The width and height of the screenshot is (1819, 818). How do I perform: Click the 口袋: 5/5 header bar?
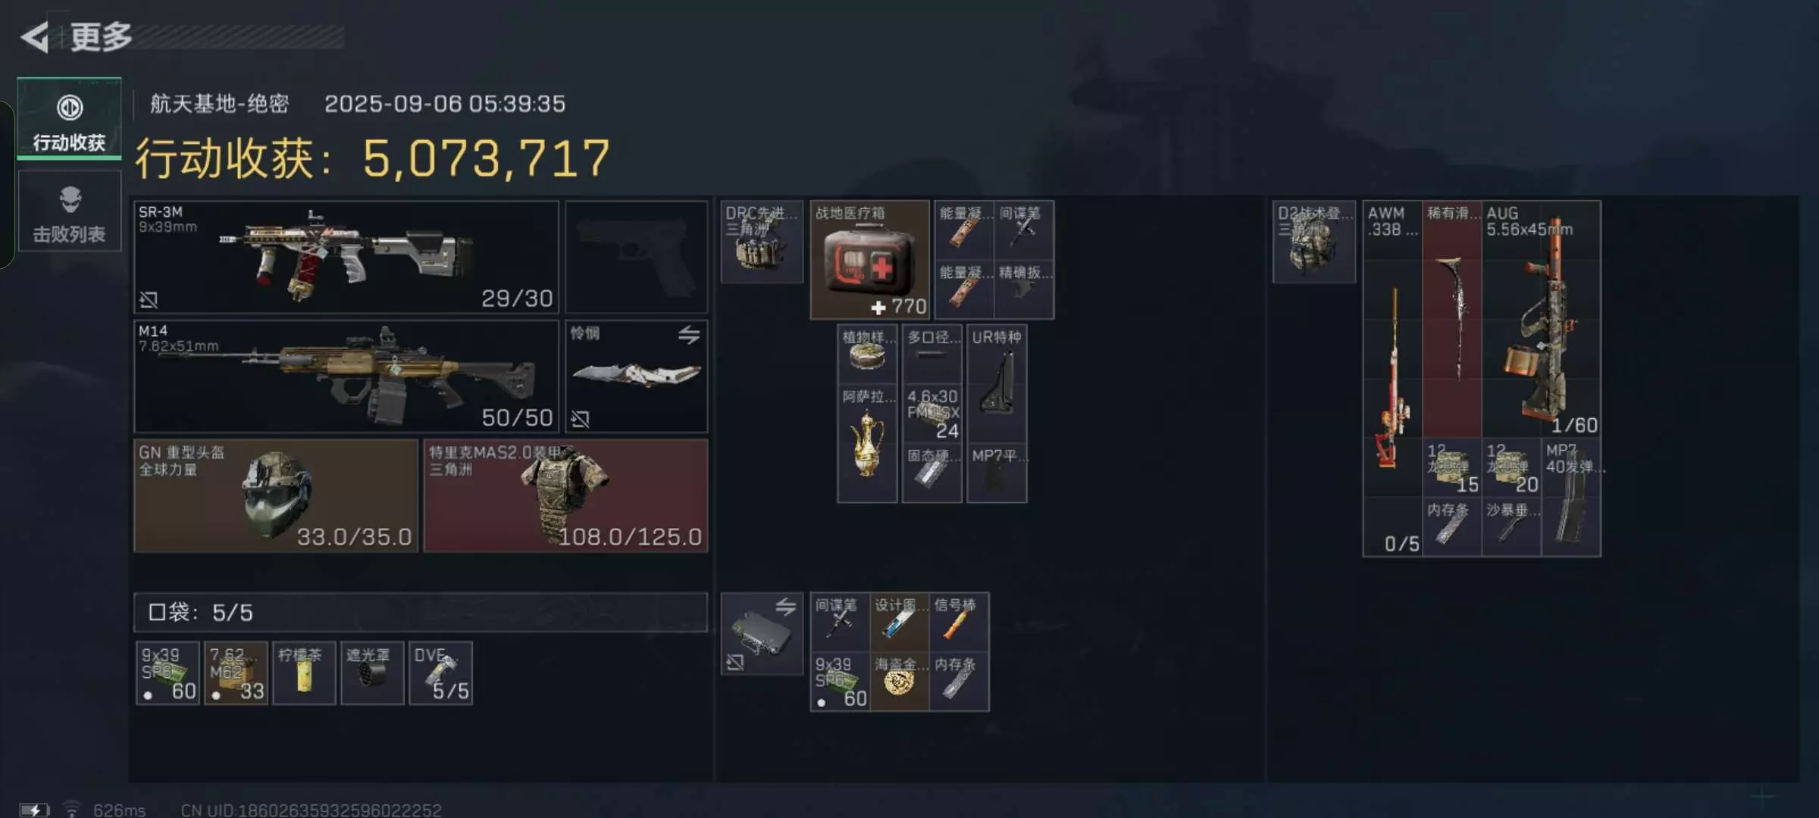[421, 612]
